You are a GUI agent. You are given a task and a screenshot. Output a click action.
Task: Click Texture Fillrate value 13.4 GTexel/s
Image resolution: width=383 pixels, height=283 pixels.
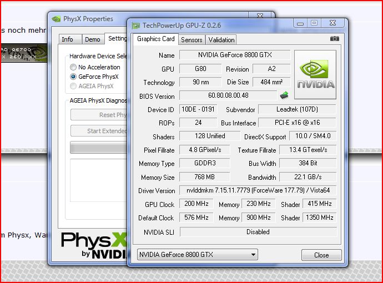[x=308, y=150]
